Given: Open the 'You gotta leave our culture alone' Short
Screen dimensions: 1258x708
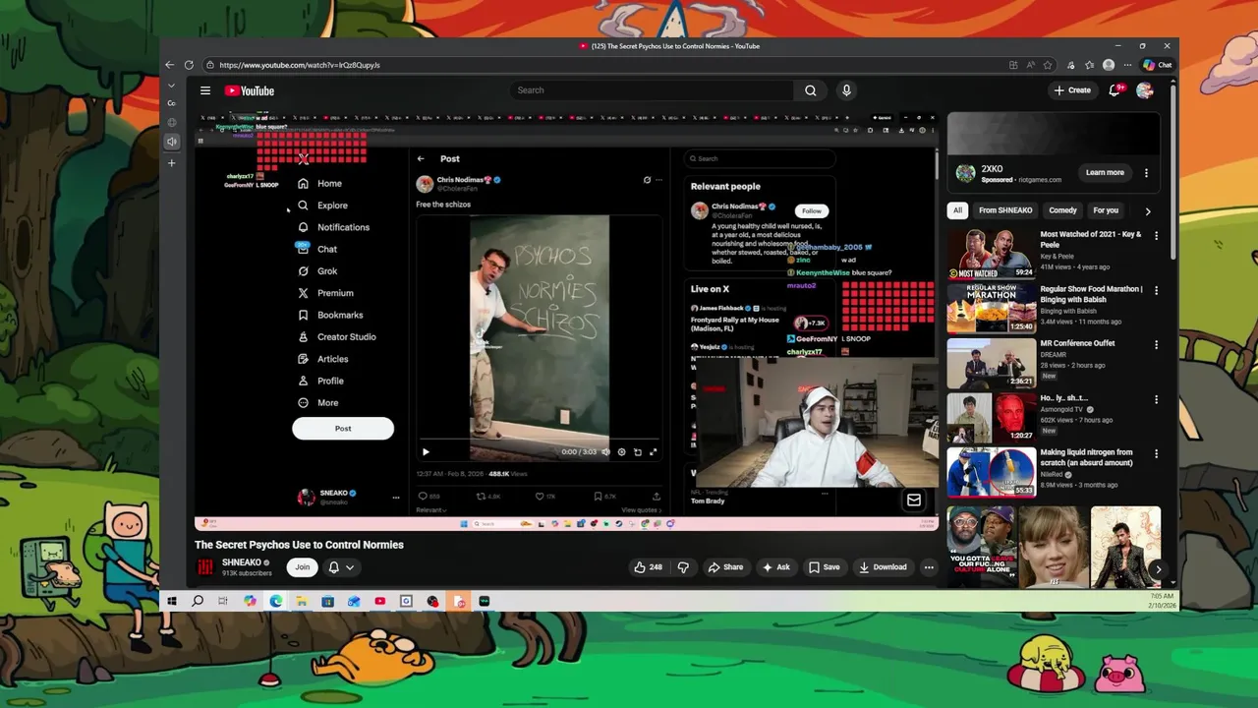Looking at the screenshot, I should (981, 548).
